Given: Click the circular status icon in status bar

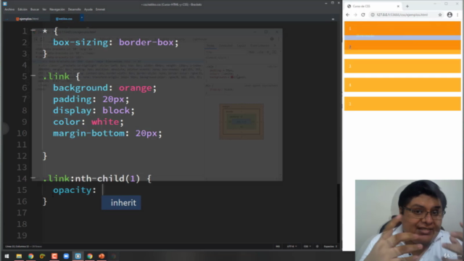Looking at the screenshot, I should coord(318,246).
